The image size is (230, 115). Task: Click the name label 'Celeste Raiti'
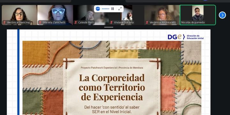coord(86,23)
